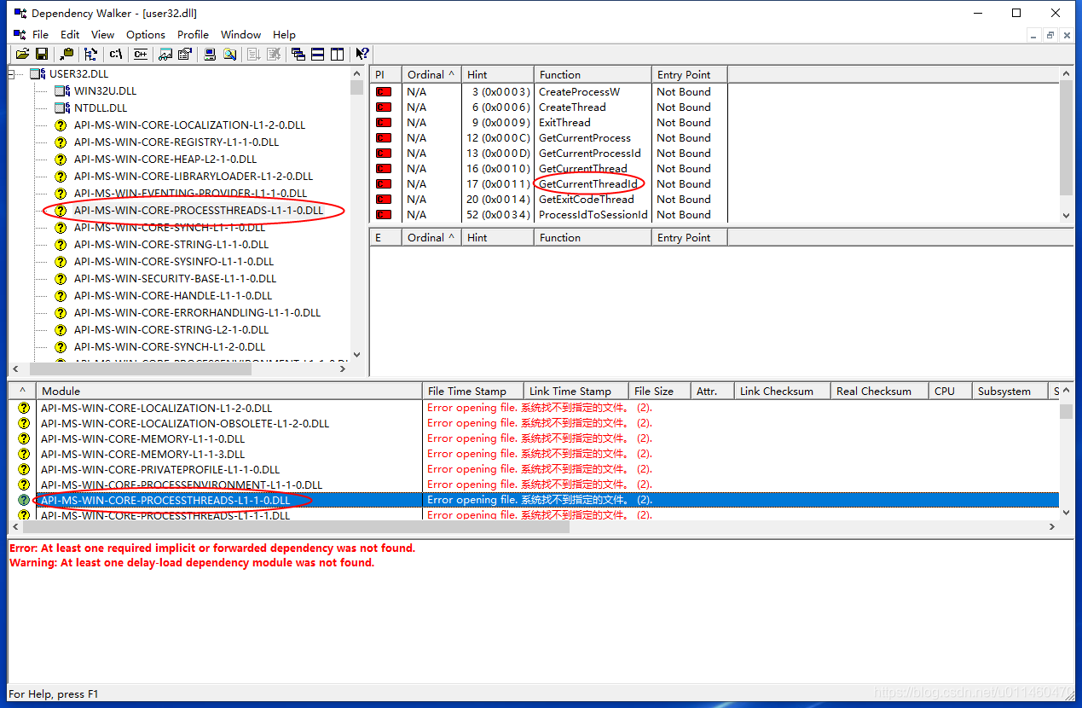The image size is (1082, 708).
Task: Save the session using the floppy disk icon
Action: tap(41, 54)
